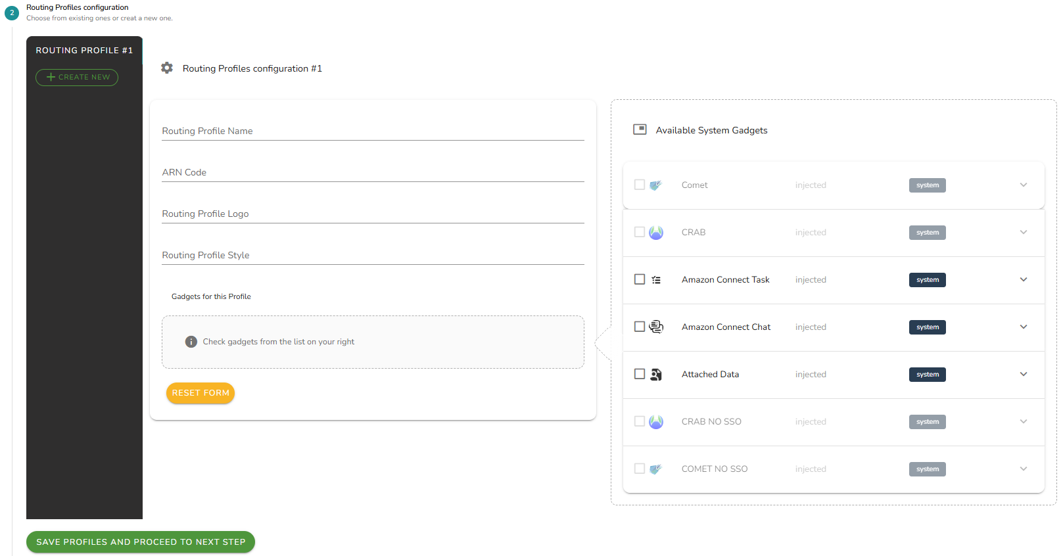Image resolution: width=1063 pixels, height=556 pixels.
Task: Click the Amazon Connect Task label
Action: pos(725,279)
